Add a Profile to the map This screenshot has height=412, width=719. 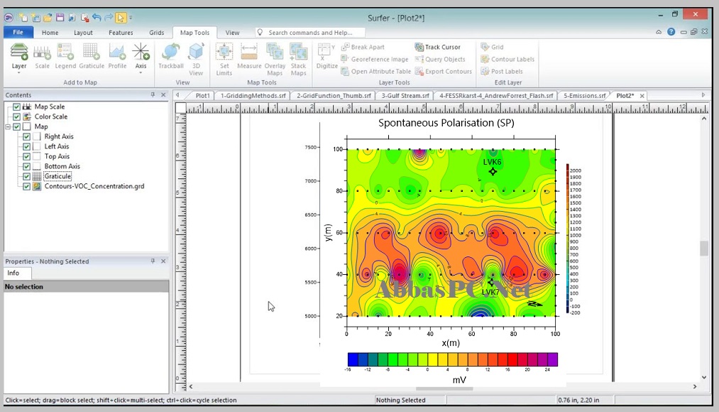point(117,56)
